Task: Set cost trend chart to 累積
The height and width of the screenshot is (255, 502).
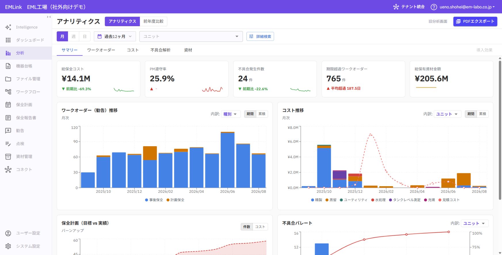Action: (x=482, y=114)
